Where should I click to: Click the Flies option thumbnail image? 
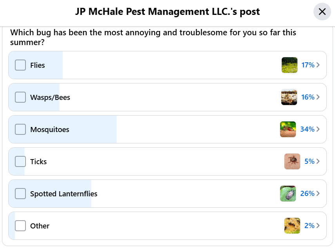pos(289,65)
